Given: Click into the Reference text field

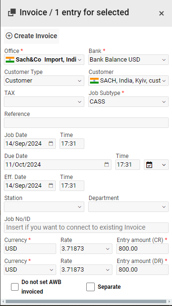Looking at the screenshot, I should [86, 123].
